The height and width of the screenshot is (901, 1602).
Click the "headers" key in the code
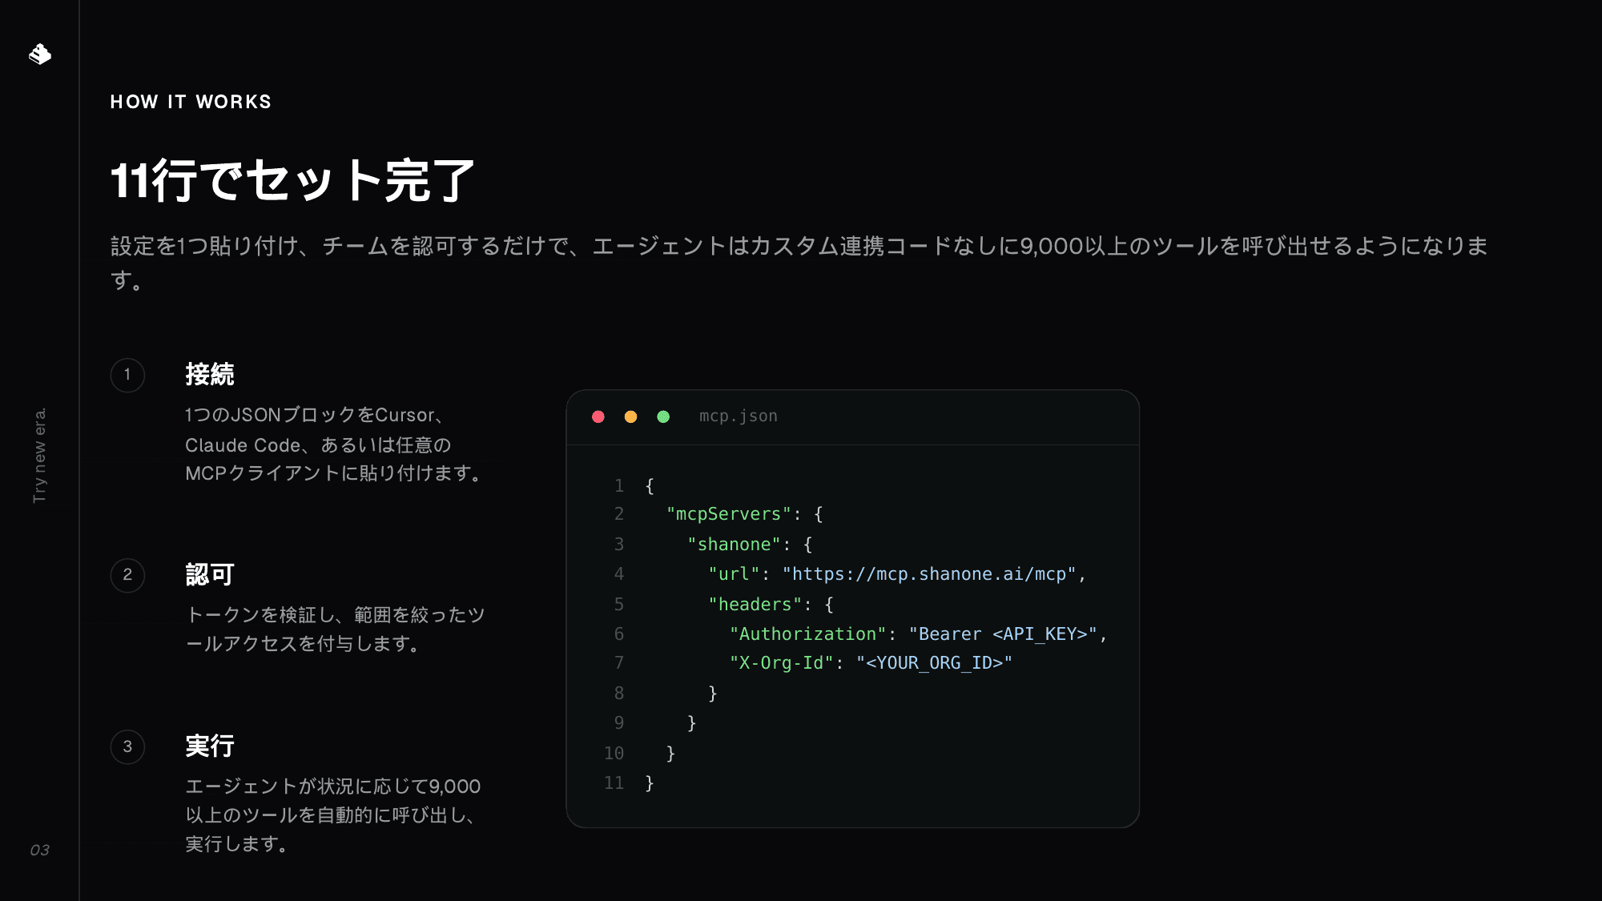pyautogui.click(x=755, y=605)
